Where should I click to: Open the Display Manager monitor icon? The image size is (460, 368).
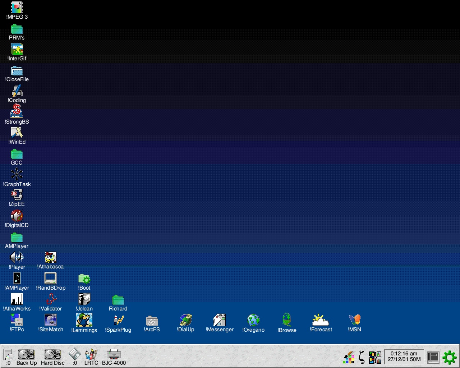click(x=433, y=357)
